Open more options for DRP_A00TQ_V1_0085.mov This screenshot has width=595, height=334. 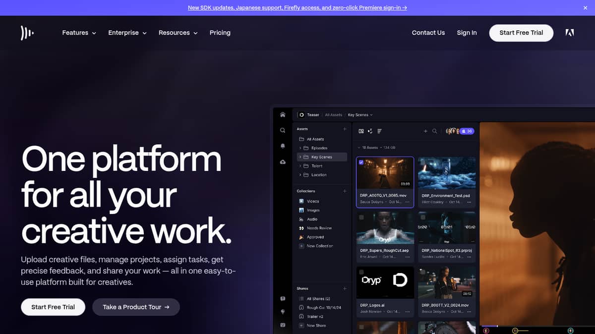click(408, 202)
